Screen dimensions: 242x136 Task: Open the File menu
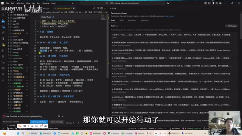pos(8,3)
